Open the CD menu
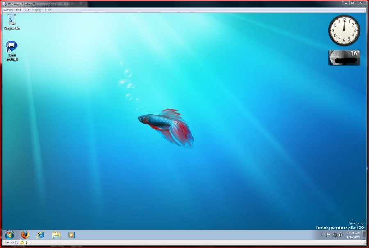The image size is (369, 248). [x=27, y=10]
